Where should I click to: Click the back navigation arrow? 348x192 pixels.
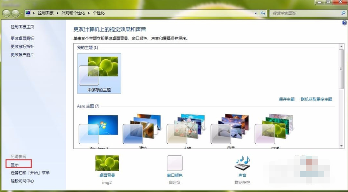[6, 13]
